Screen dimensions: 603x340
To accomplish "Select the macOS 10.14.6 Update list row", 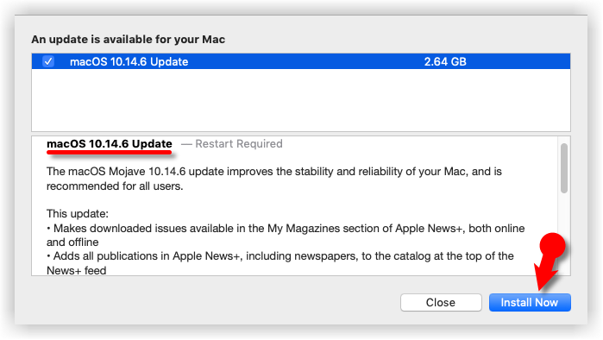I will point(301,61).
